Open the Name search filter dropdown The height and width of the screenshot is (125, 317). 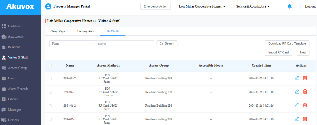coord(72,44)
